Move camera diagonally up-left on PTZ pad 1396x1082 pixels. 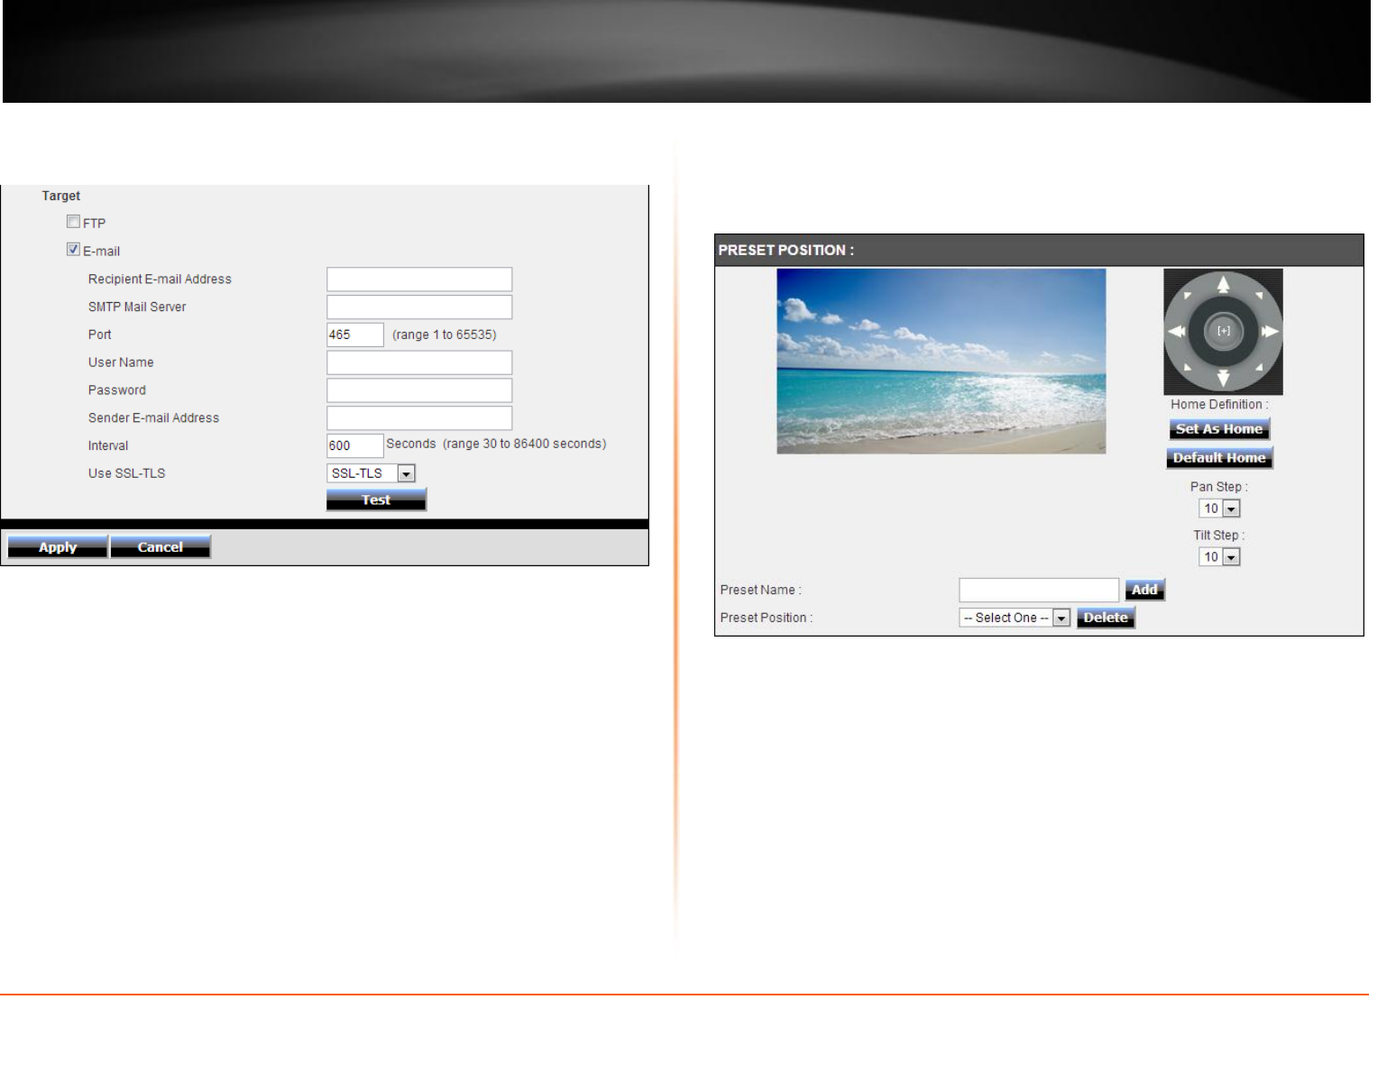[x=1188, y=296]
